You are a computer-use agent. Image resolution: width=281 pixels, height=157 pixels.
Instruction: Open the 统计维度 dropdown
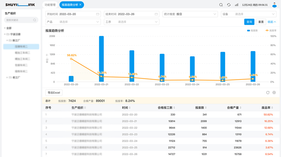pyautogui.click(x=190, y=14)
